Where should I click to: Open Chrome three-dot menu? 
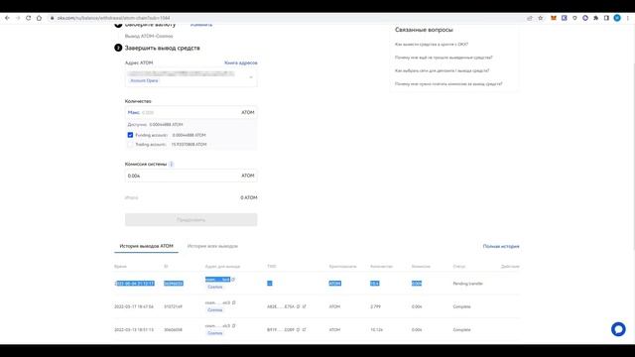[628, 18]
